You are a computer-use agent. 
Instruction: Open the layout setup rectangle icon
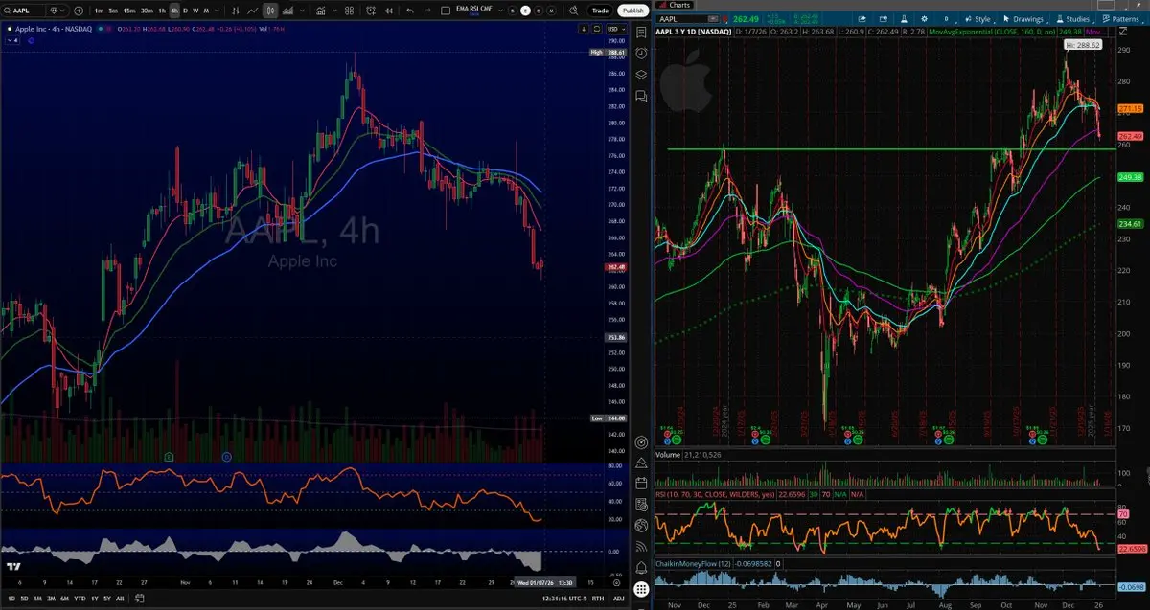446,11
